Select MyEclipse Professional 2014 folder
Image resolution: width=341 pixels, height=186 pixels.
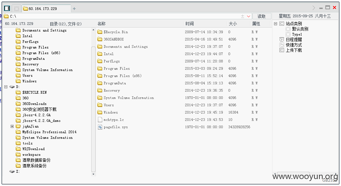[x=49, y=132]
